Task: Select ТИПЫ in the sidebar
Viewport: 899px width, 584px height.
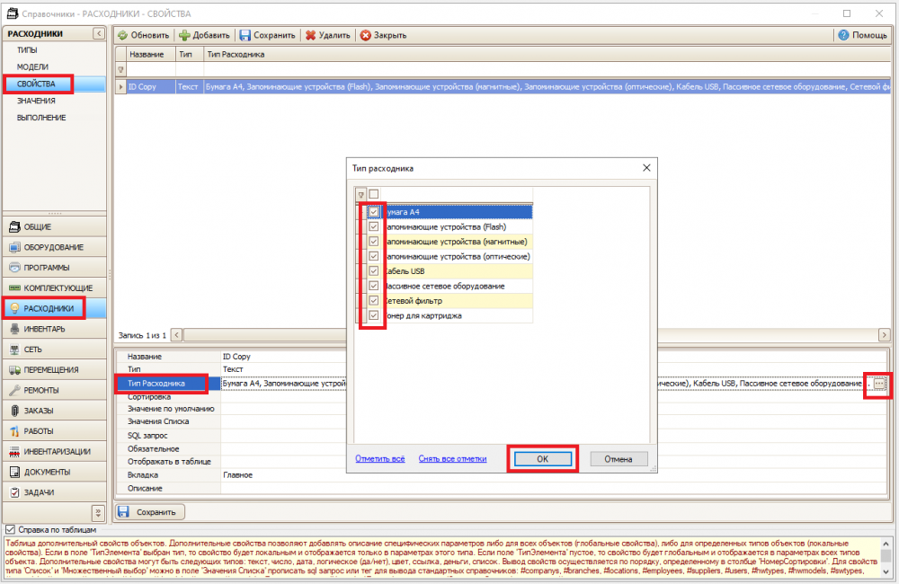Action: click(x=27, y=50)
